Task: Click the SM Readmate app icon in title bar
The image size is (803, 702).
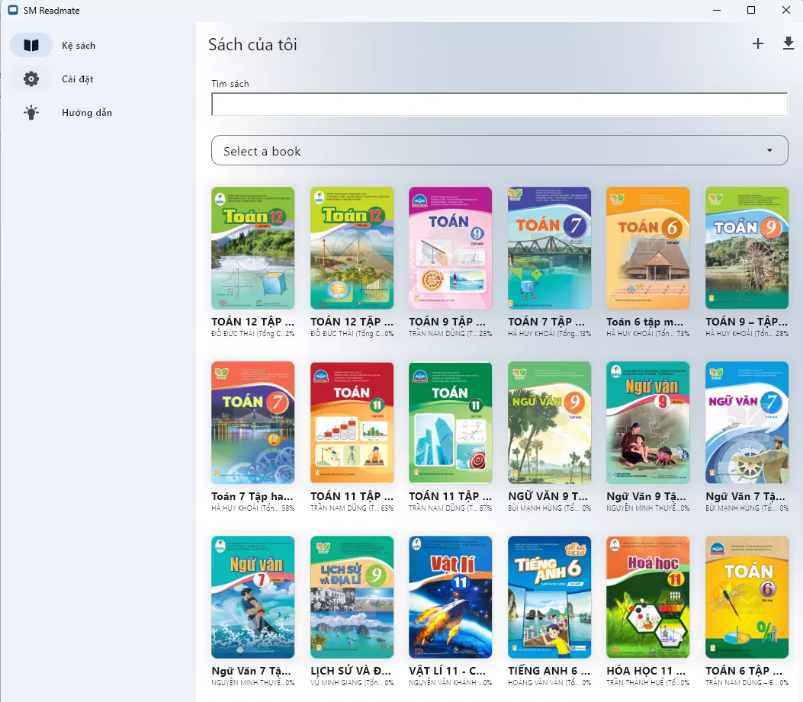Action: pos(13,11)
